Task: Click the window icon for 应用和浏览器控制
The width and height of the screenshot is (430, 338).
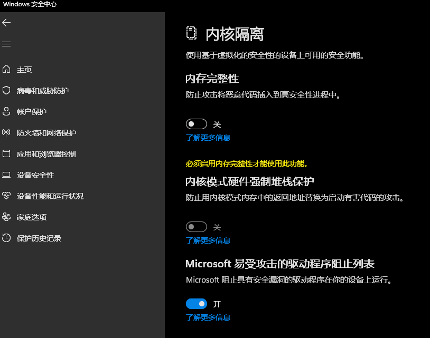Action: [x=6, y=153]
